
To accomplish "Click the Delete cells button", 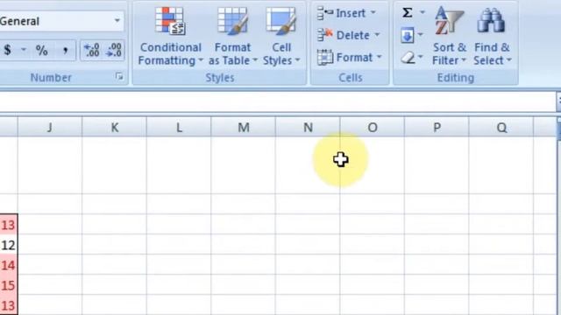I will click(x=348, y=35).
